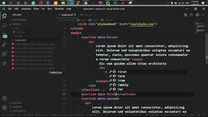Click the code minimap
208x117 pixels.
[x=200, y=28]
